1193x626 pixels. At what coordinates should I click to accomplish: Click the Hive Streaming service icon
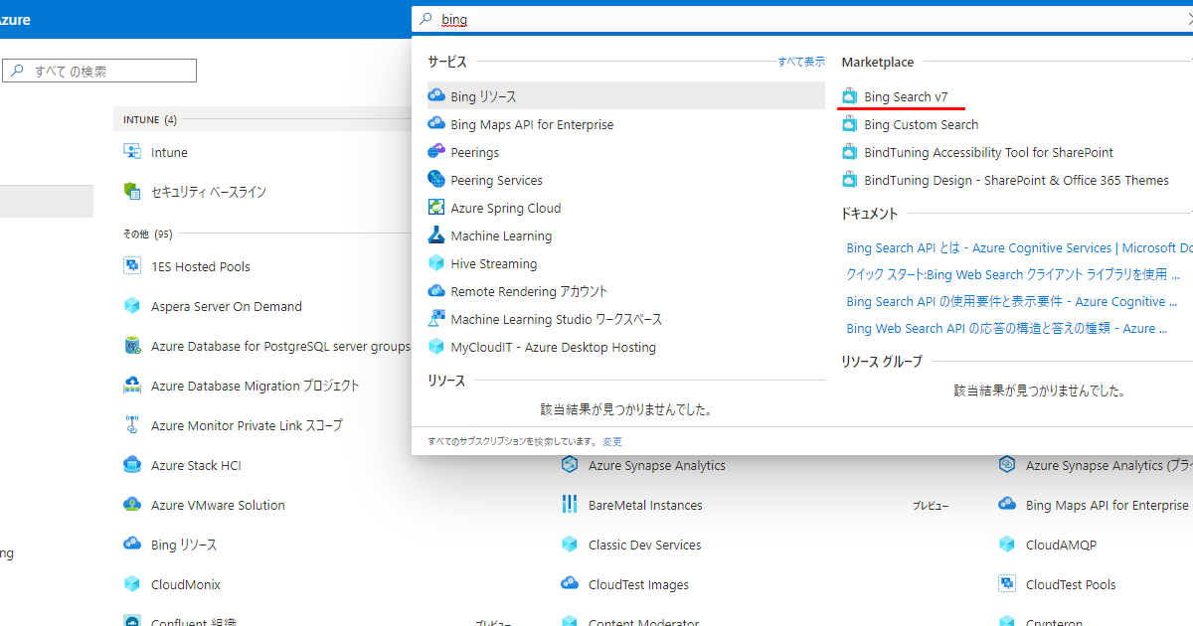pos(436,263)
